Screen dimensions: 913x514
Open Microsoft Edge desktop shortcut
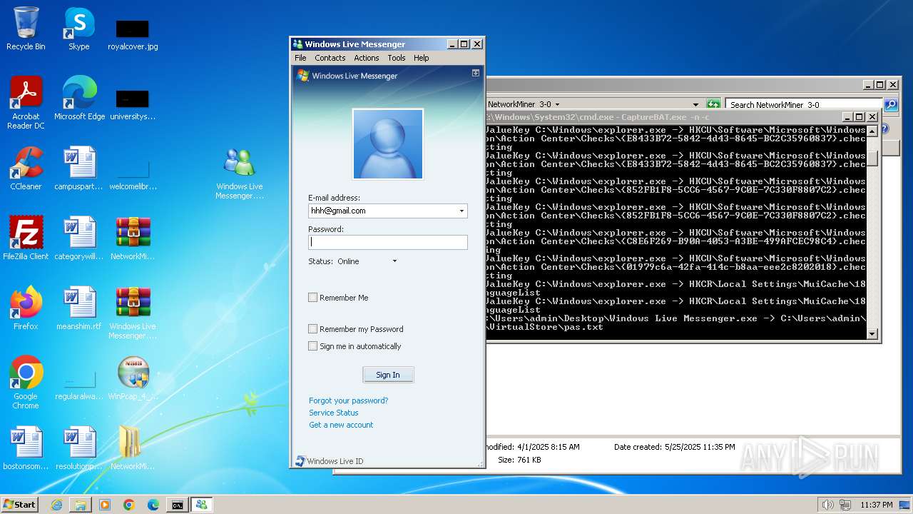click(79, 99)
